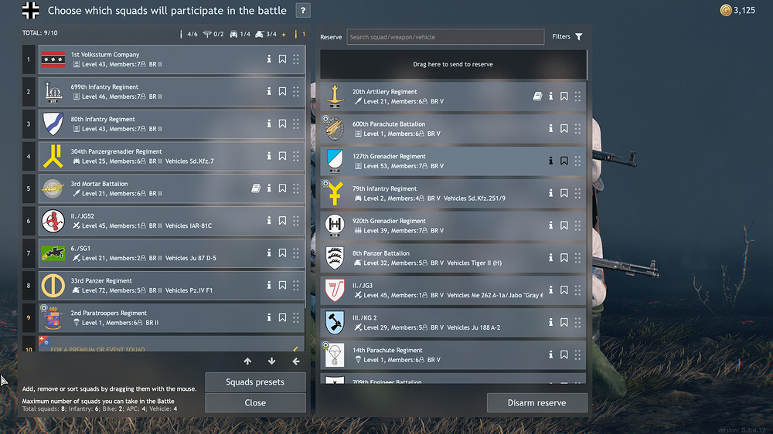Focus the squad/weapon/vehicle search field
This screenshot has height=434, width=773.
click(445, 37)
